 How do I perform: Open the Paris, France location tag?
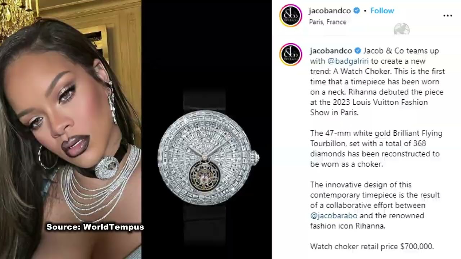pyautogui.click(x=327, y=22)
